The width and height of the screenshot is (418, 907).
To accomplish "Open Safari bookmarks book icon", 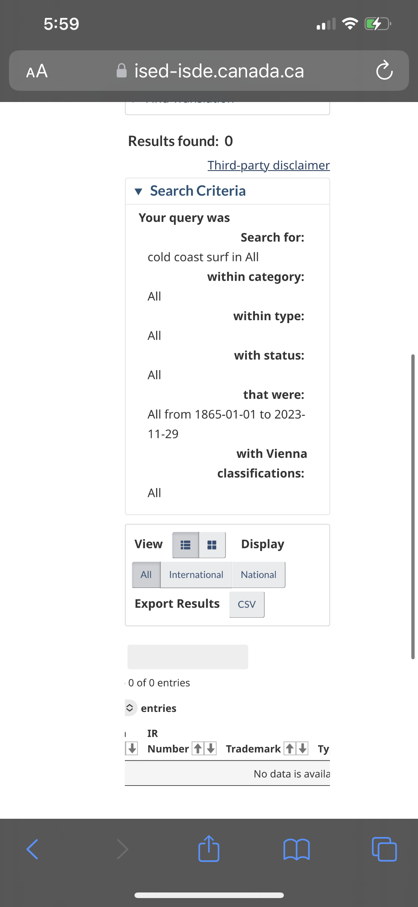I will [x=296, y=849].
